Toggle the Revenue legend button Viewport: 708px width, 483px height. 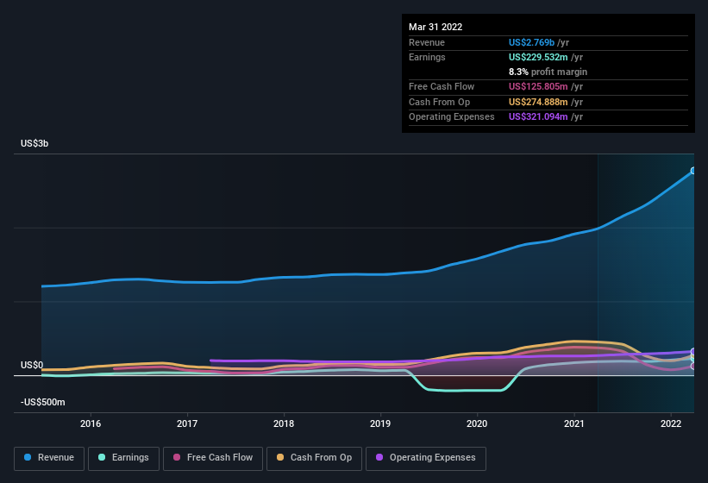[49, 458]
